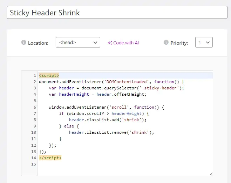The width and height of the screenshot is (231, 183).
Task: Click the 'else' keyword on line 9
Action: 69,126
